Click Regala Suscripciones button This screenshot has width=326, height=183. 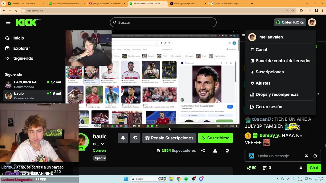[169, 138]
